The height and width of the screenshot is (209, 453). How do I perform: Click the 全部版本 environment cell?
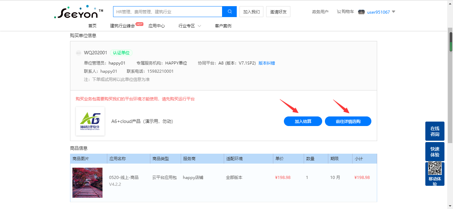[234, 178]
